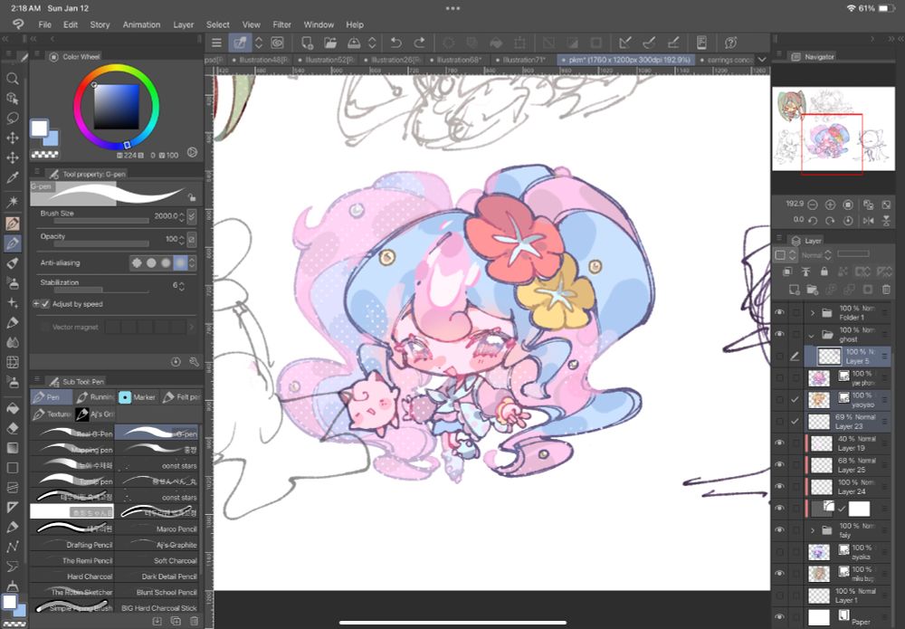
Task: Hide the Paper layer
Action: tap(780, 617)
